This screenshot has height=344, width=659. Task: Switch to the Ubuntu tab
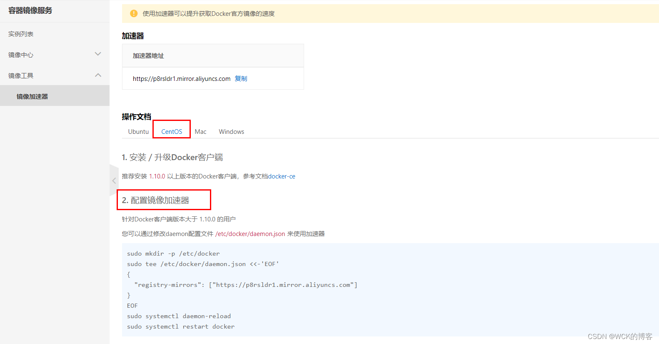pos(138,131)
